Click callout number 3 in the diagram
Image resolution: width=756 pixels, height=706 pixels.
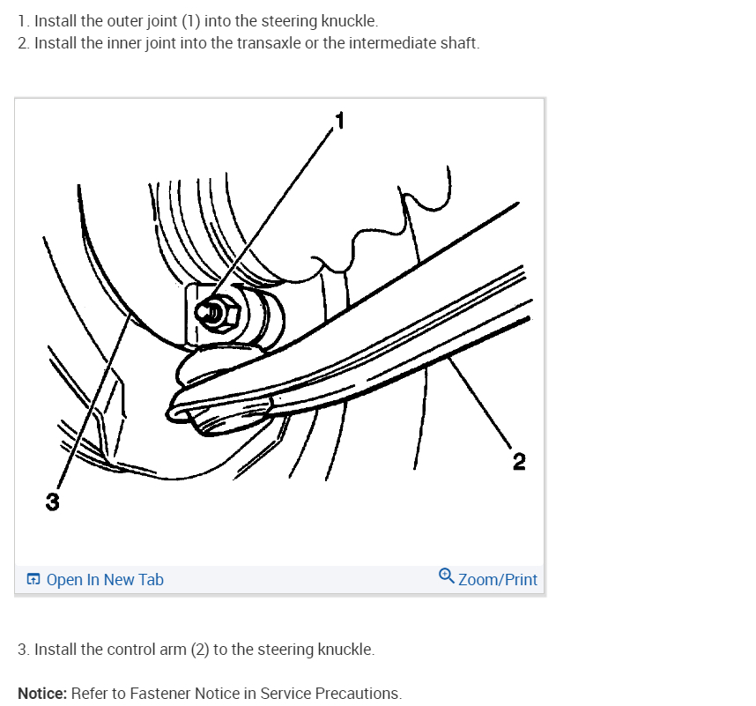53,502
